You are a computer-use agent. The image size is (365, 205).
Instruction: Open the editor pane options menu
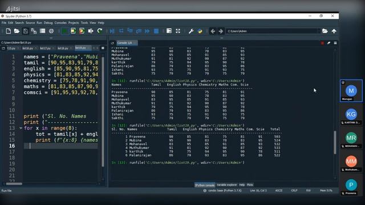[103, 48]
